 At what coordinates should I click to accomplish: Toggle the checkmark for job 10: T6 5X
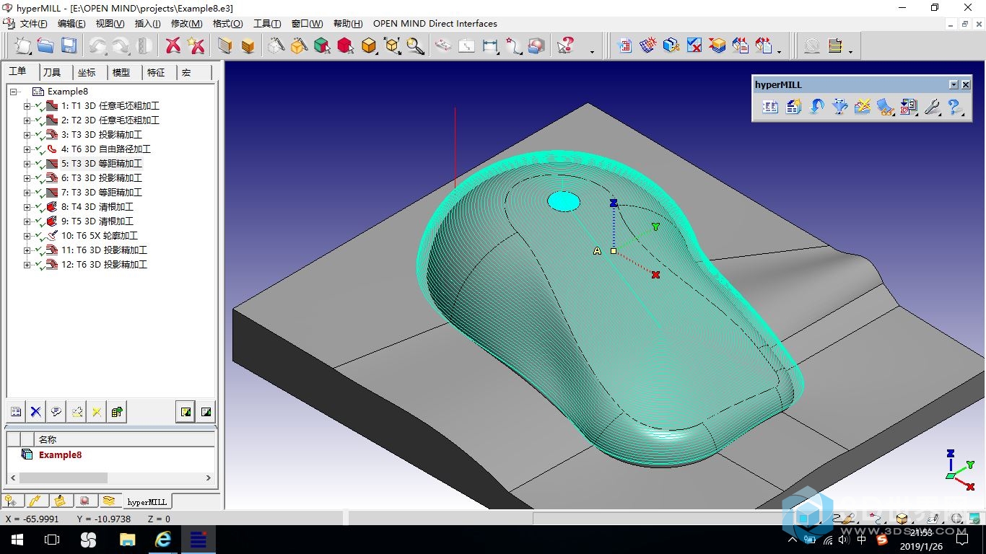click(x=39, y=236)
